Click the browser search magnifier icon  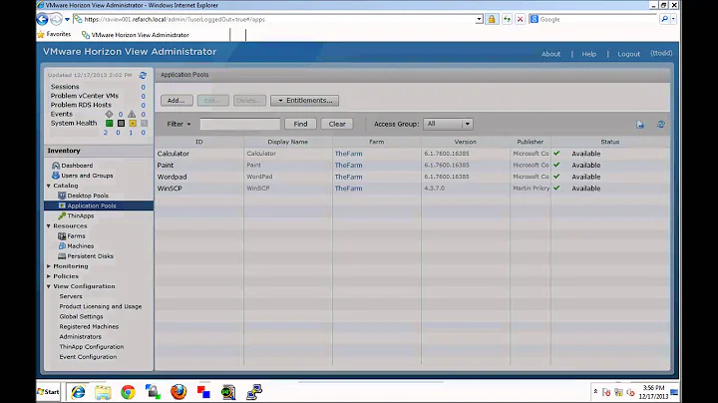point(665,19)
